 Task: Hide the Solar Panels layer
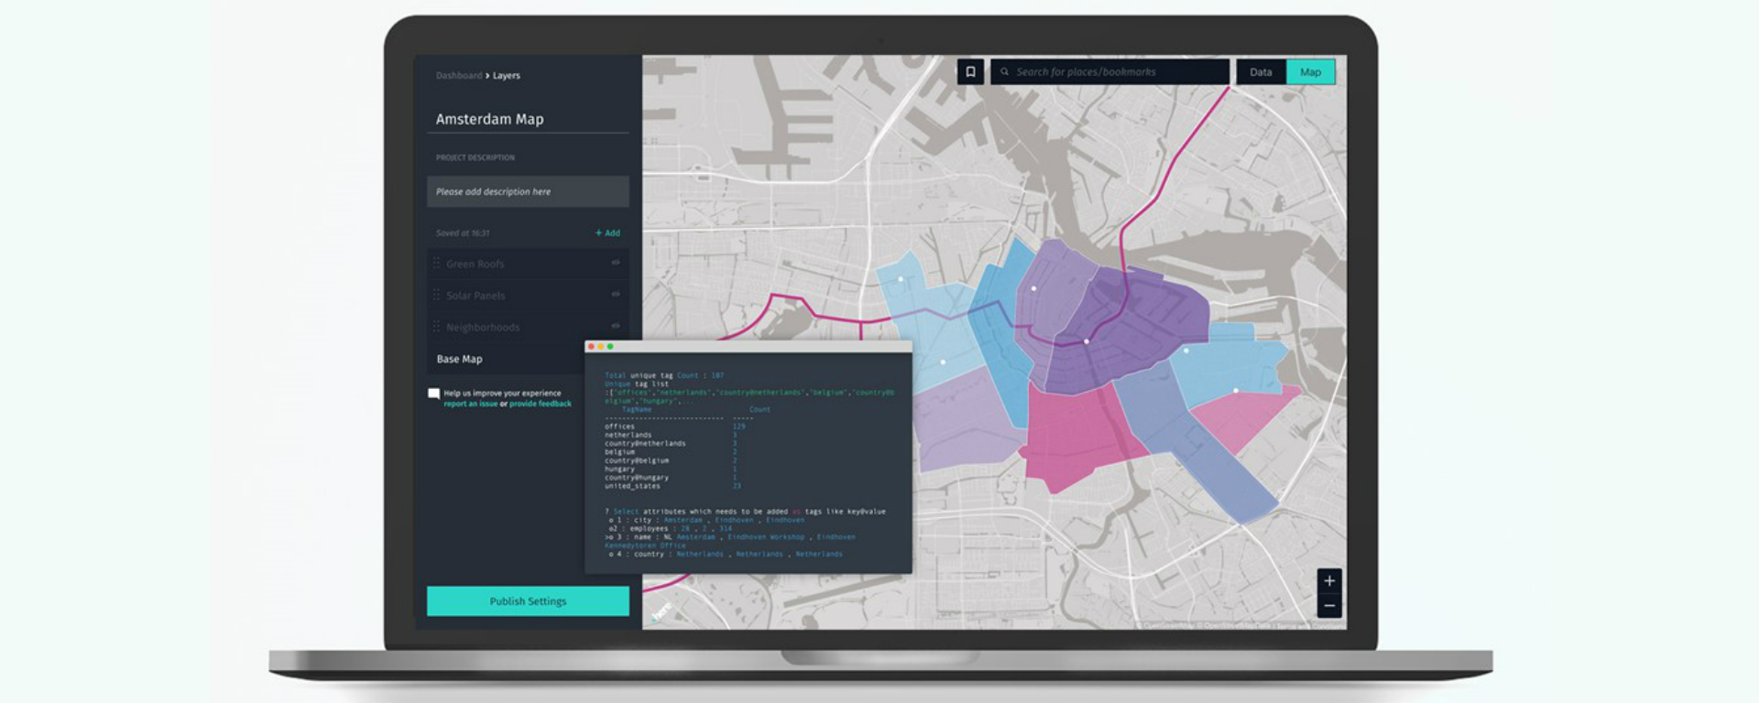point(616,295)
